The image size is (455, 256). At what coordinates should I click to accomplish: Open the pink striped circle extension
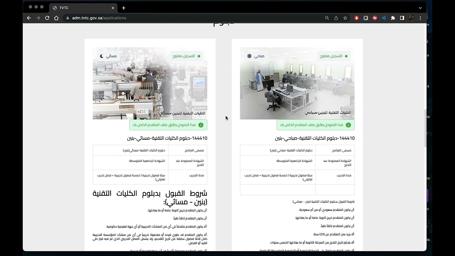point(375,18)
